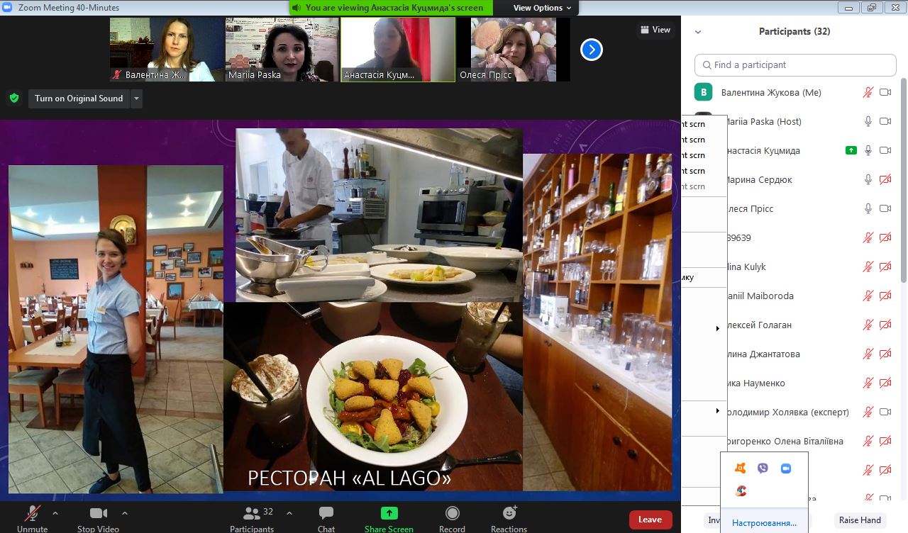
Task: Click the search magnifier in participant search
Action: [x=707, y=65]
